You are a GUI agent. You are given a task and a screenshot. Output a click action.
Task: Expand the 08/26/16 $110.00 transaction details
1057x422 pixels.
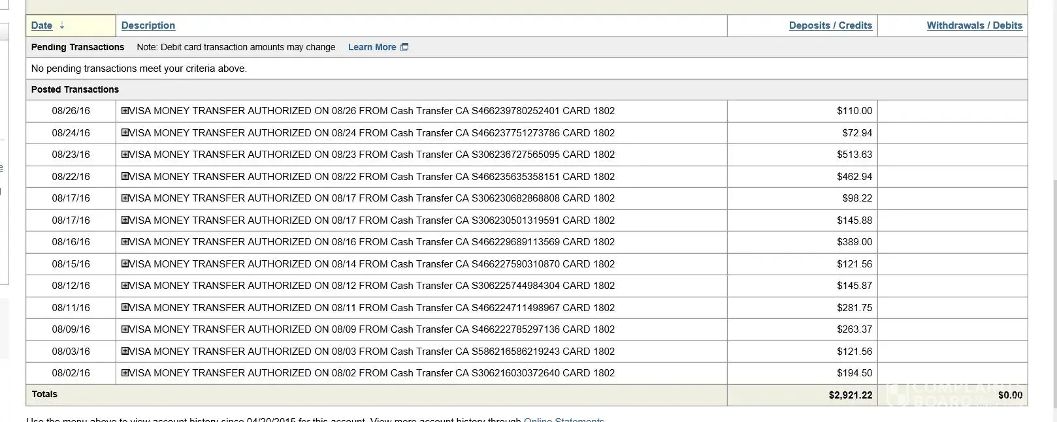pyautogui.click(x=125, y=111)
